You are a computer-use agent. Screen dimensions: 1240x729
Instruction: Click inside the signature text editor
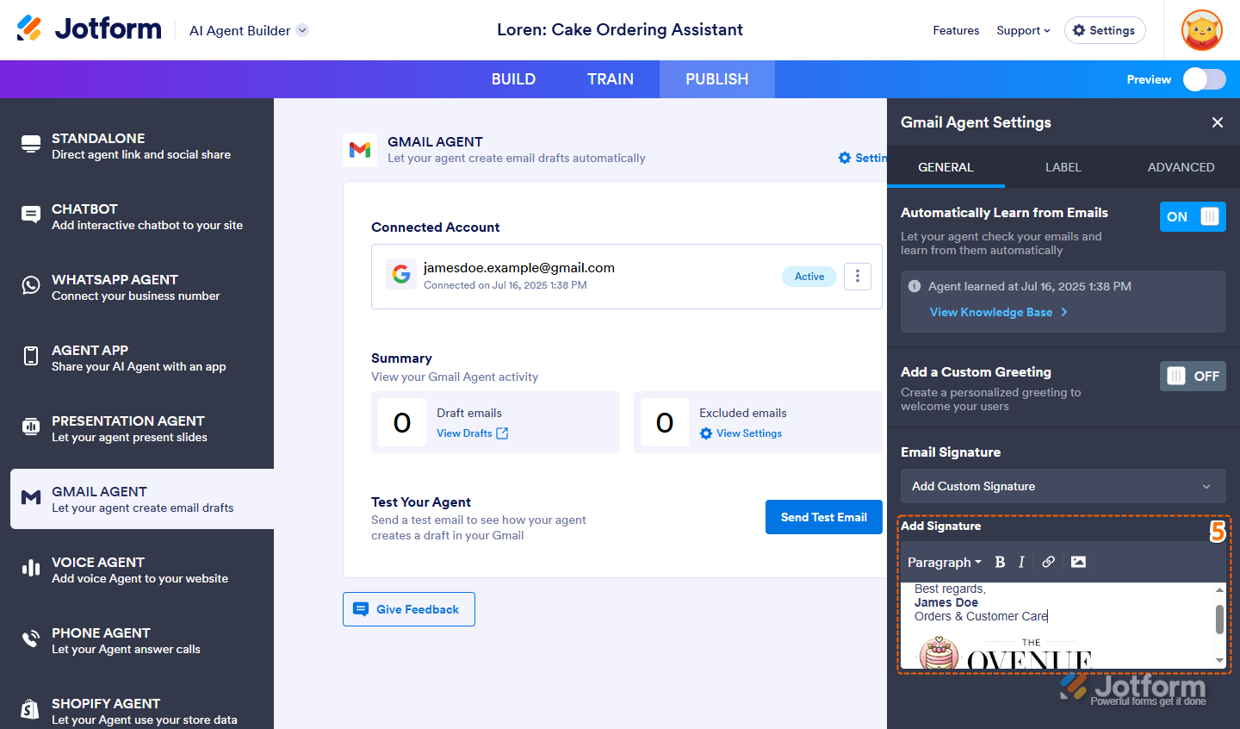point(1057,626)
